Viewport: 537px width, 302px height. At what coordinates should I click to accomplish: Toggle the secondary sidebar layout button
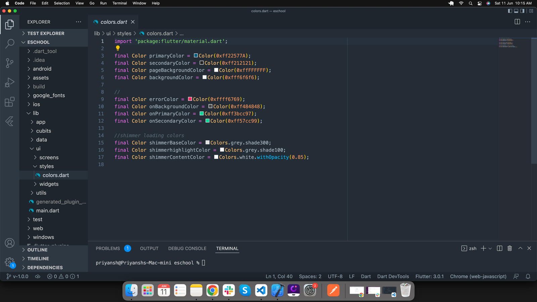[x=522, y=11]
